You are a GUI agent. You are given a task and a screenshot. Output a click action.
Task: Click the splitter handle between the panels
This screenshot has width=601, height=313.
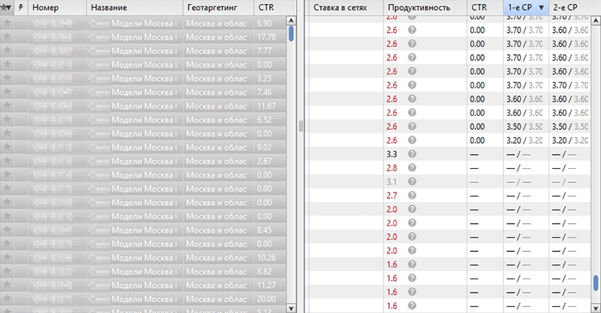click(x=300, y=125)
